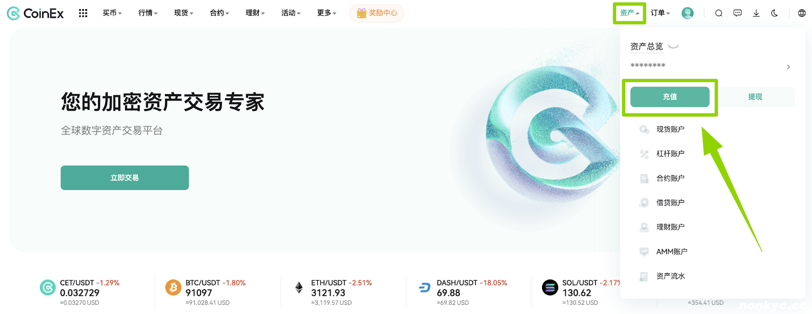This screenshot has width=812, height=314.
Task: Open asset overview via right chevron
Action: 788,67
